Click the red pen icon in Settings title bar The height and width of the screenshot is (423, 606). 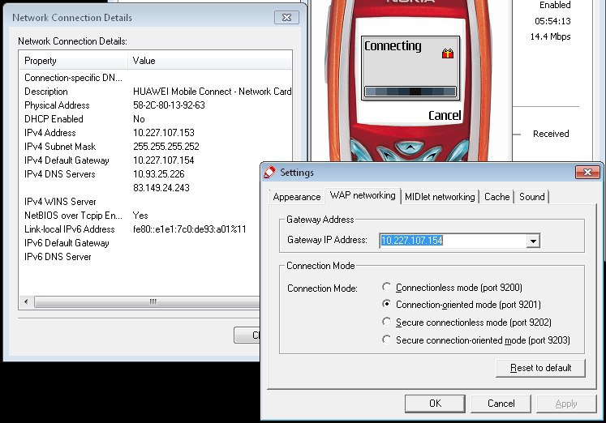[269, 172]
